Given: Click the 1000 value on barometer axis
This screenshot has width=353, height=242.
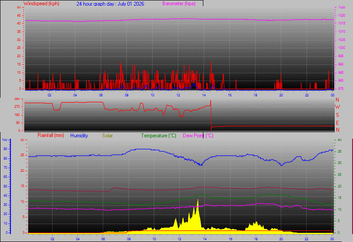Looking at the screenshot, I should click(342, 48).
